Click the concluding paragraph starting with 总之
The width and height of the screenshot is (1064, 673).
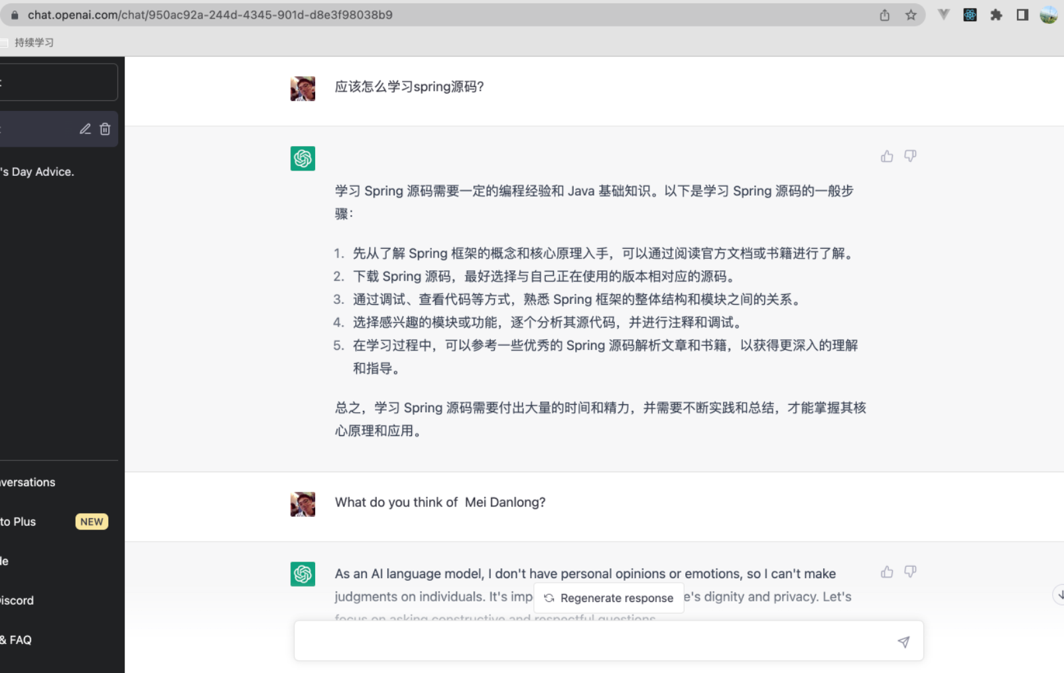tap(600, 419)
